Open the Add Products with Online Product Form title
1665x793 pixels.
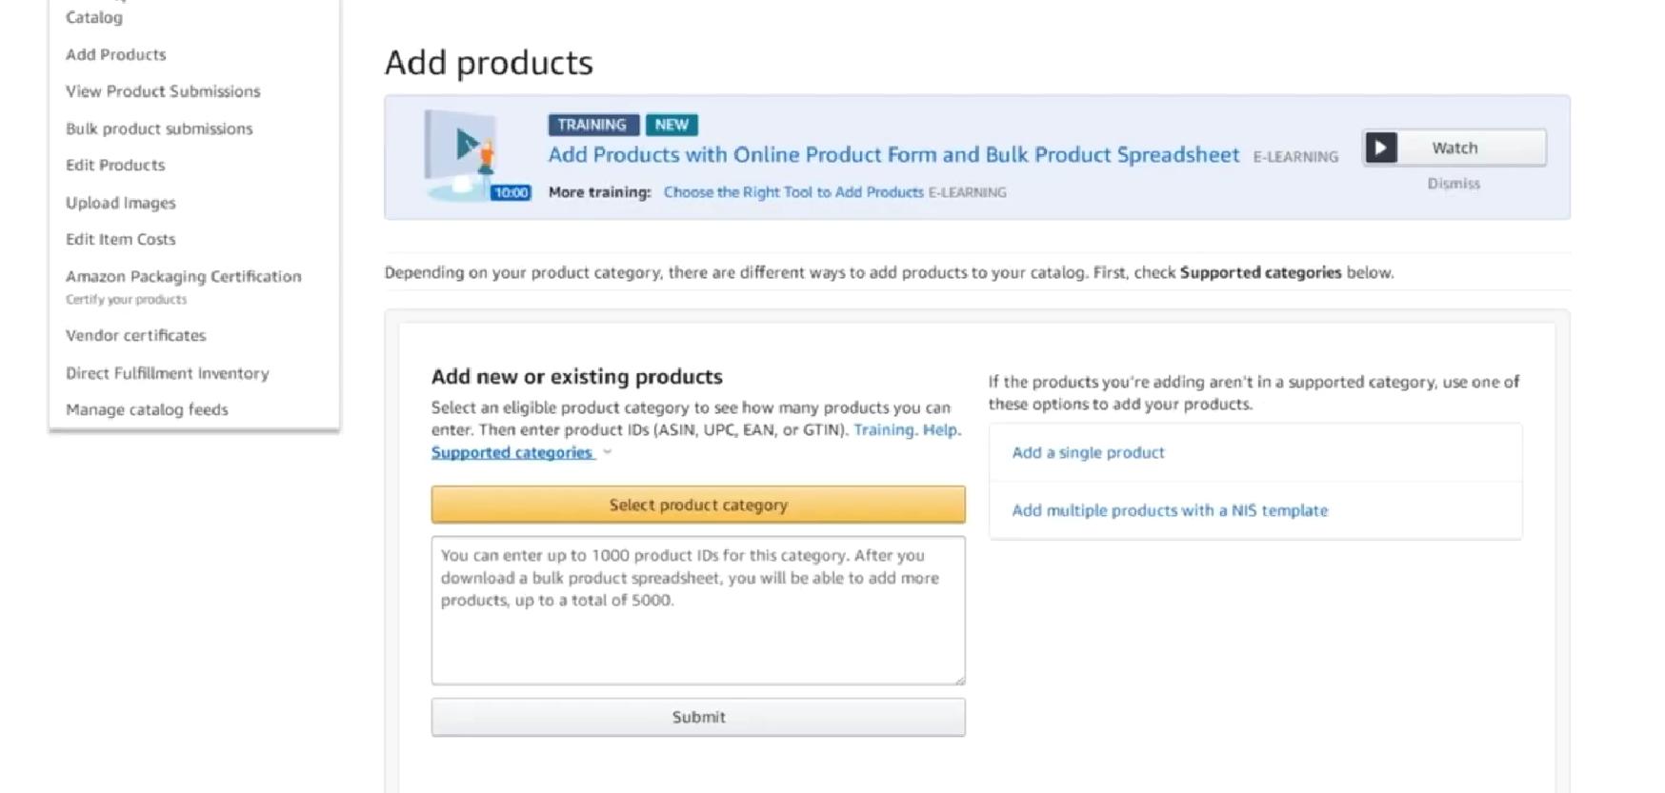click(x=893, y=154)
